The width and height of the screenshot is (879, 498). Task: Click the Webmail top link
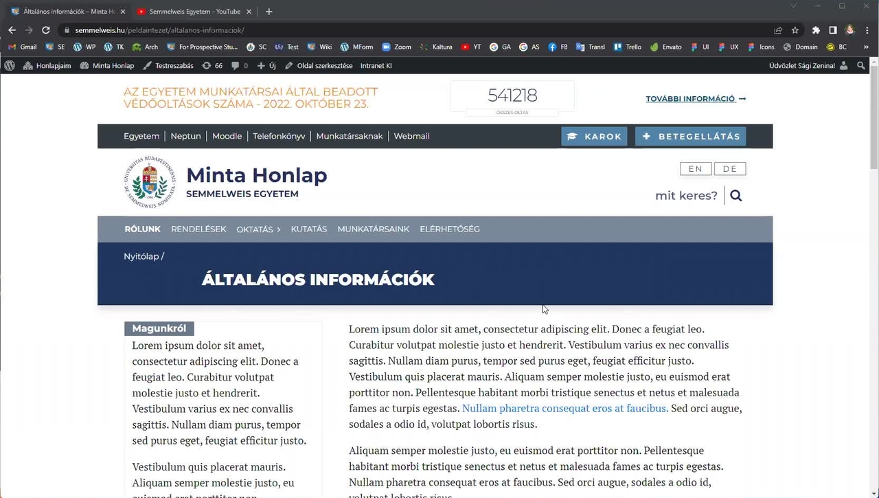[x=411, y=136]
